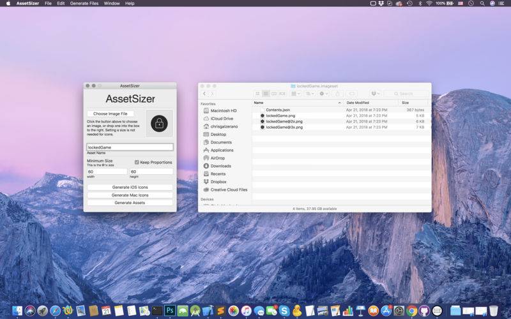
Task: Go forward in the Finder window
Action: point(212,94)
